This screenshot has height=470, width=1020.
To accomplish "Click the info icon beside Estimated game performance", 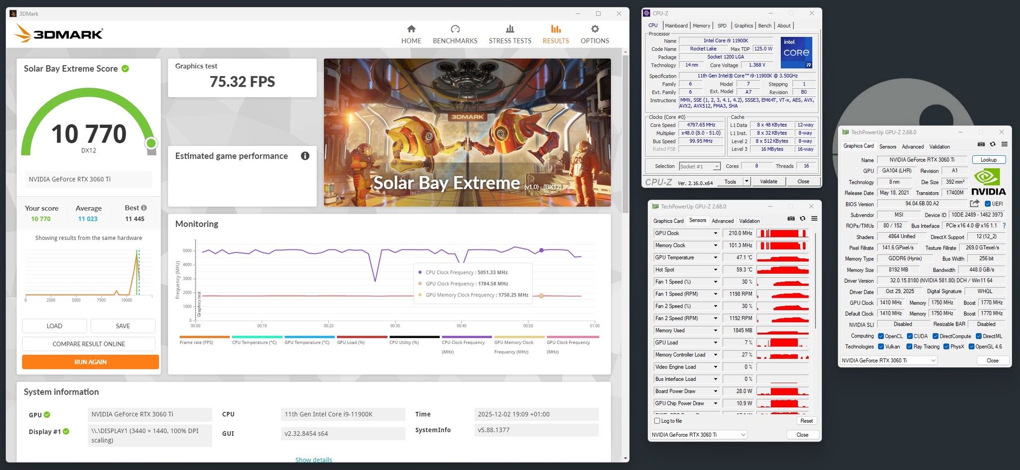I will pos(305,156).
